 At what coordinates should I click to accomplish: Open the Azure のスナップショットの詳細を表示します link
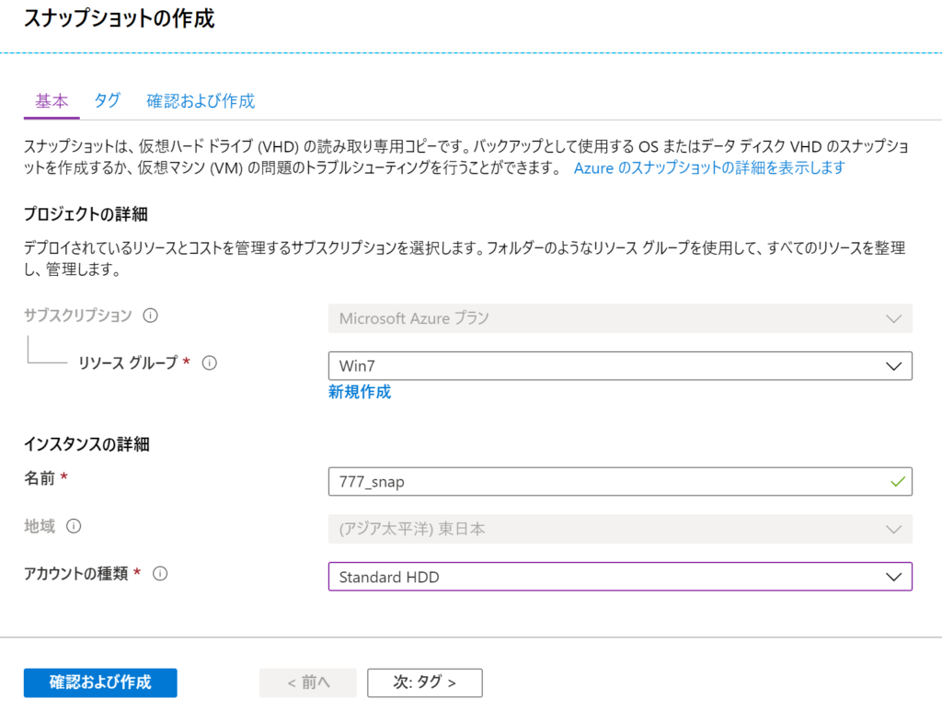click(709, 167)
